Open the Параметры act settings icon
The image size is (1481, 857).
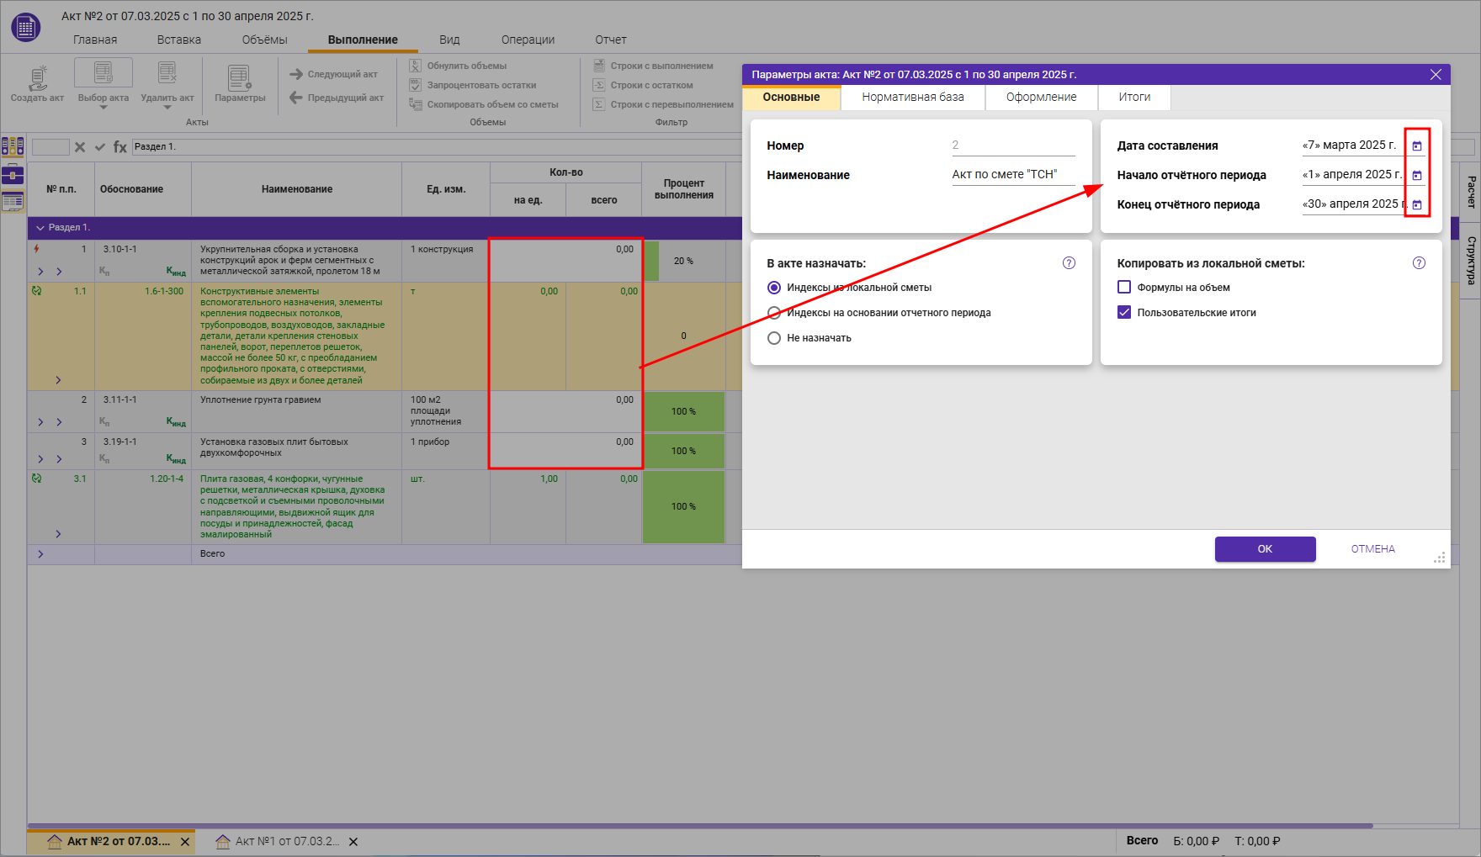click(x=240, y=78)
